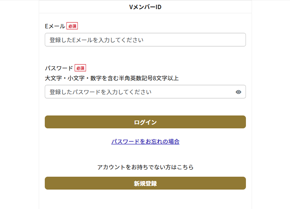Click the アカウントをお持ちでない方はこちら text
Viewport: 290px width, 209px height.
[145, 167]
